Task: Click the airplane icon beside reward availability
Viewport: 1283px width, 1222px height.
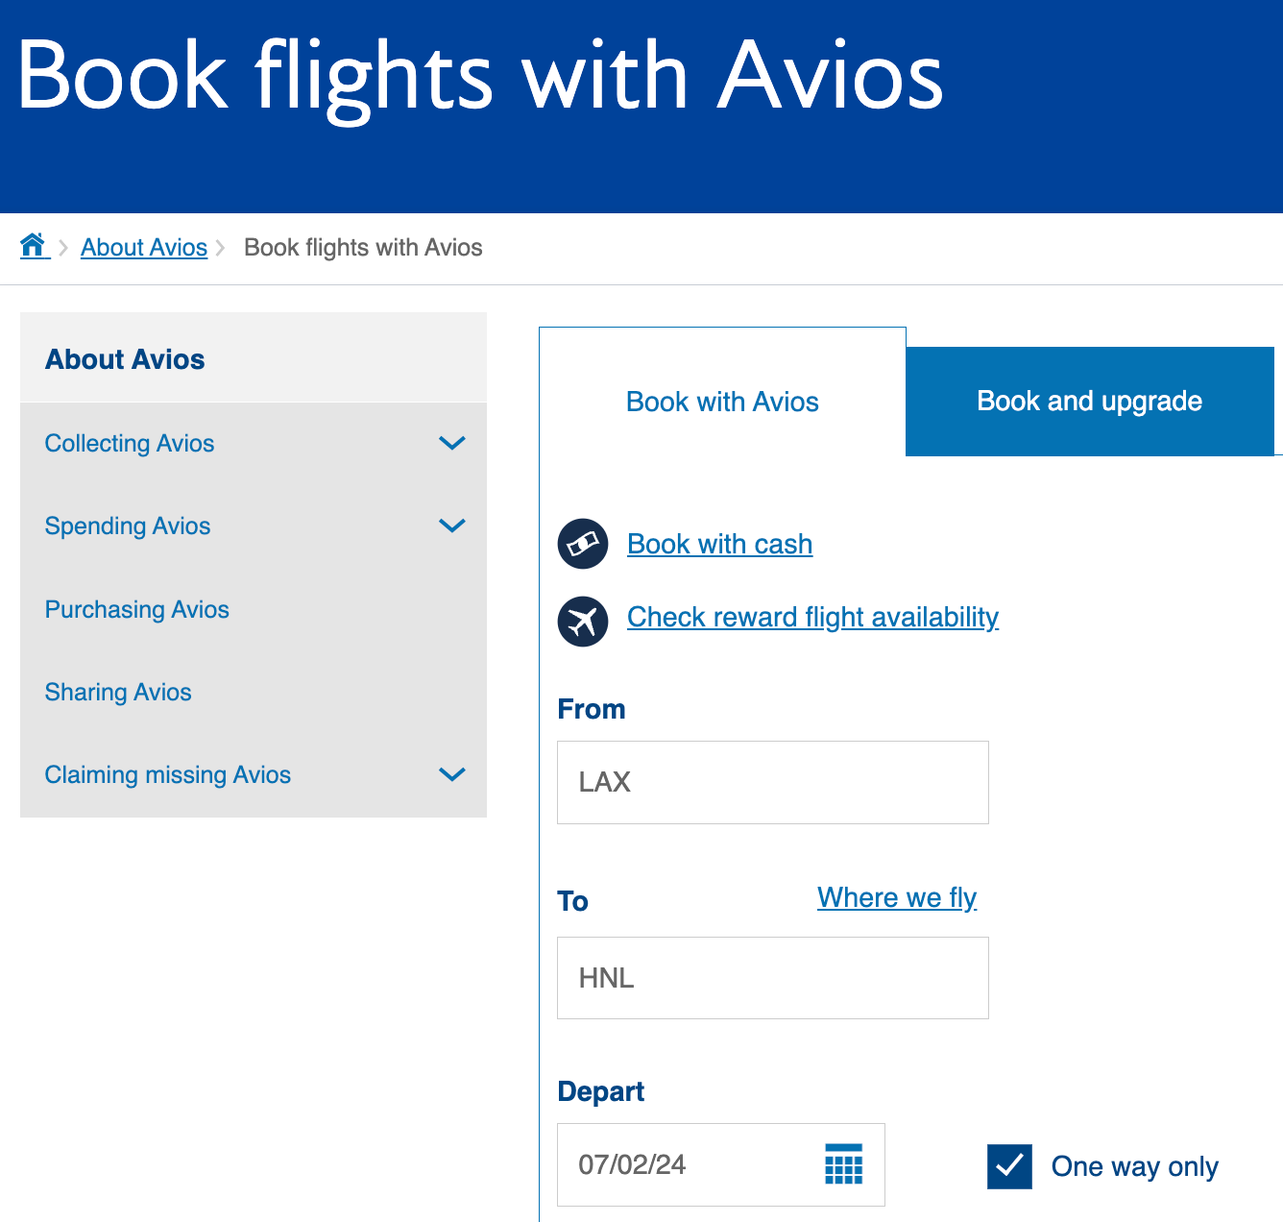Action: (x=583, y=622)
